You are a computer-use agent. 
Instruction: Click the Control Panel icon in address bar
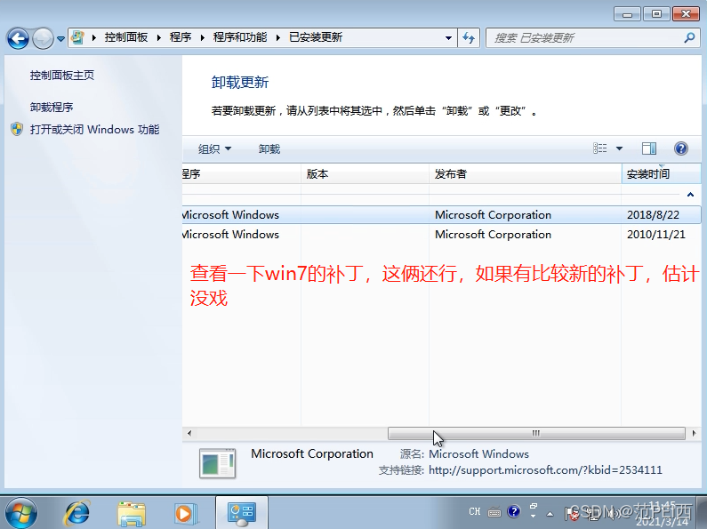tap(77, 37)
